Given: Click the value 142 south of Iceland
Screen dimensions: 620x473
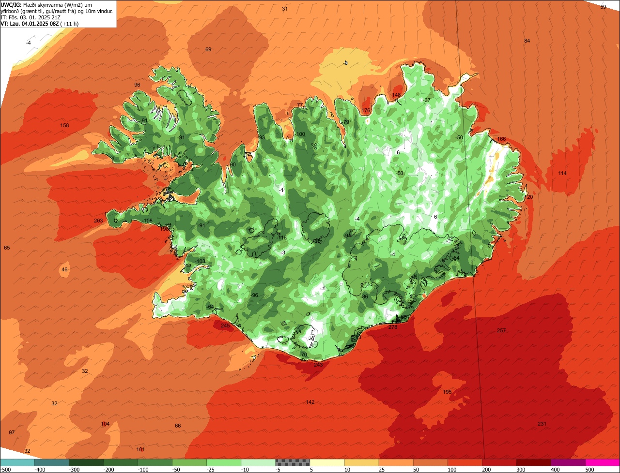Looking at the screenshot, I should (x=310, y=402).
